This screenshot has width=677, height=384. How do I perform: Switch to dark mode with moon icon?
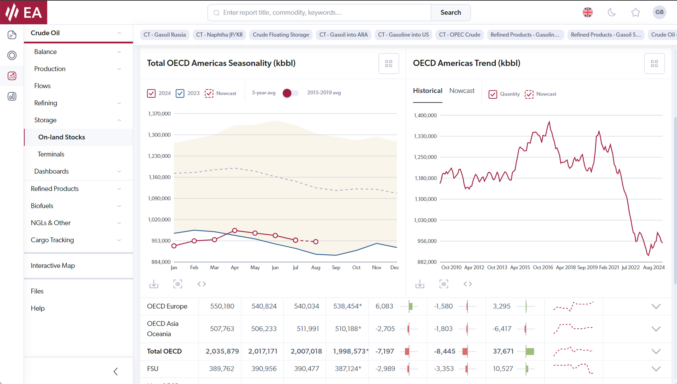pyautogui.click(x=612, y=12)
